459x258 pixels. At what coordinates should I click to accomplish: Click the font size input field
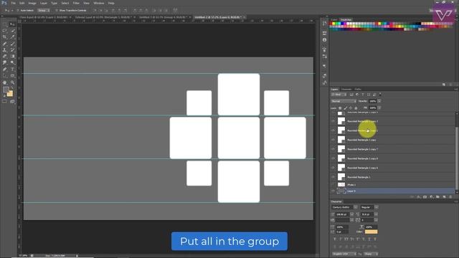(x=343, y=214)
